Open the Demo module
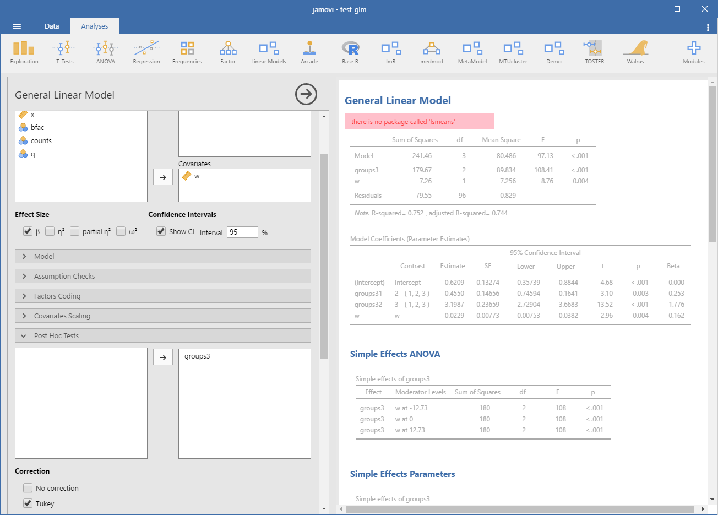The image size is (718, 515). 554,52
